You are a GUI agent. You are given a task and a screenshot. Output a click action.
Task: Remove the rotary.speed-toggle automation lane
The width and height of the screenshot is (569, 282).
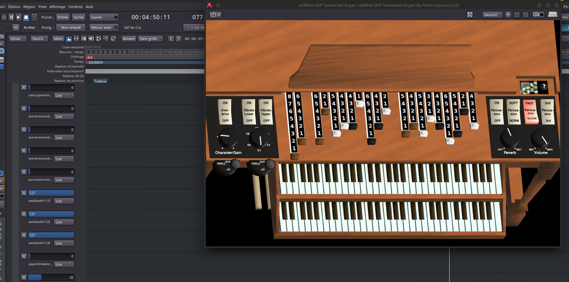[24, 87]
